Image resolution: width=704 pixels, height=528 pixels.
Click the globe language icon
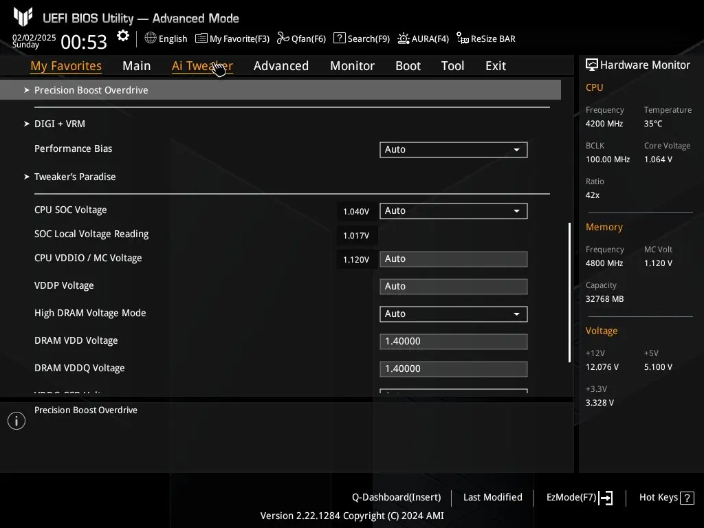(x=151, y=38)
